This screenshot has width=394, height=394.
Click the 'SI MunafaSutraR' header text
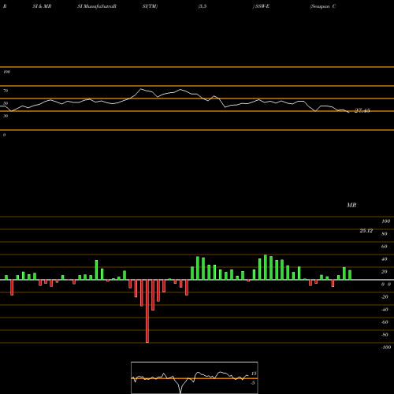pos(97,6)
